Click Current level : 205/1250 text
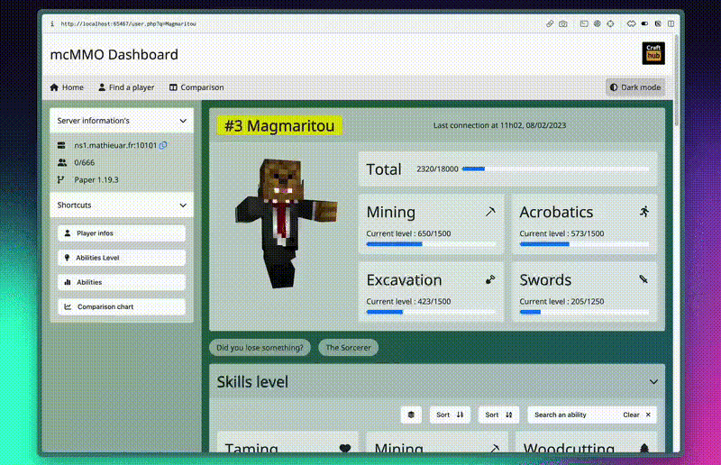 pos(561,301)
